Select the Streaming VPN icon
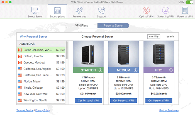This screenshot has width=195, height=118. tap(166, 11)
